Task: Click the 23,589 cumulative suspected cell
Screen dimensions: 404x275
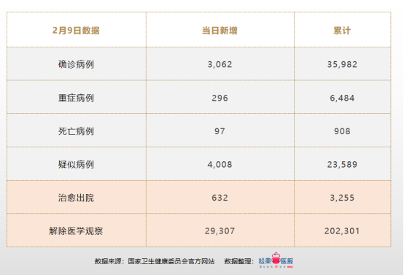Action: [342, 164]
